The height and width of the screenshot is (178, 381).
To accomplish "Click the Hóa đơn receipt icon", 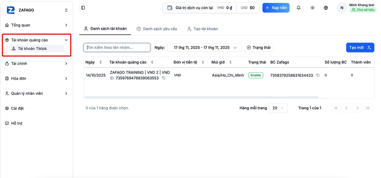I will [7, 78].
